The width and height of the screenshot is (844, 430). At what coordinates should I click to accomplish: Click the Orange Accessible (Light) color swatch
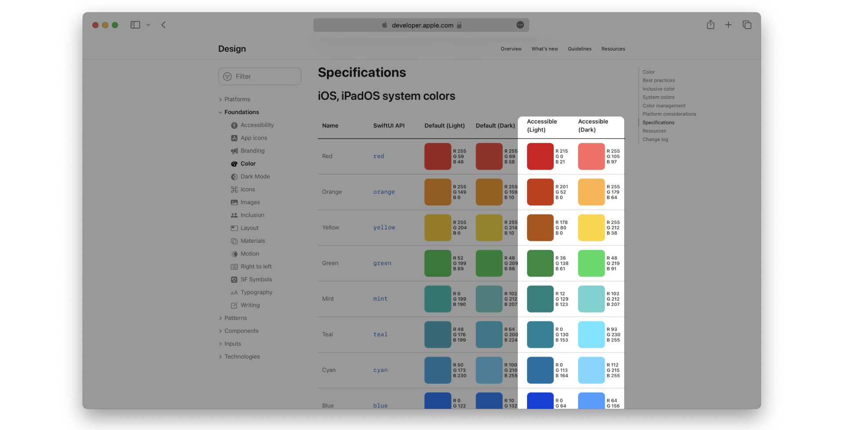coord(540,192)
